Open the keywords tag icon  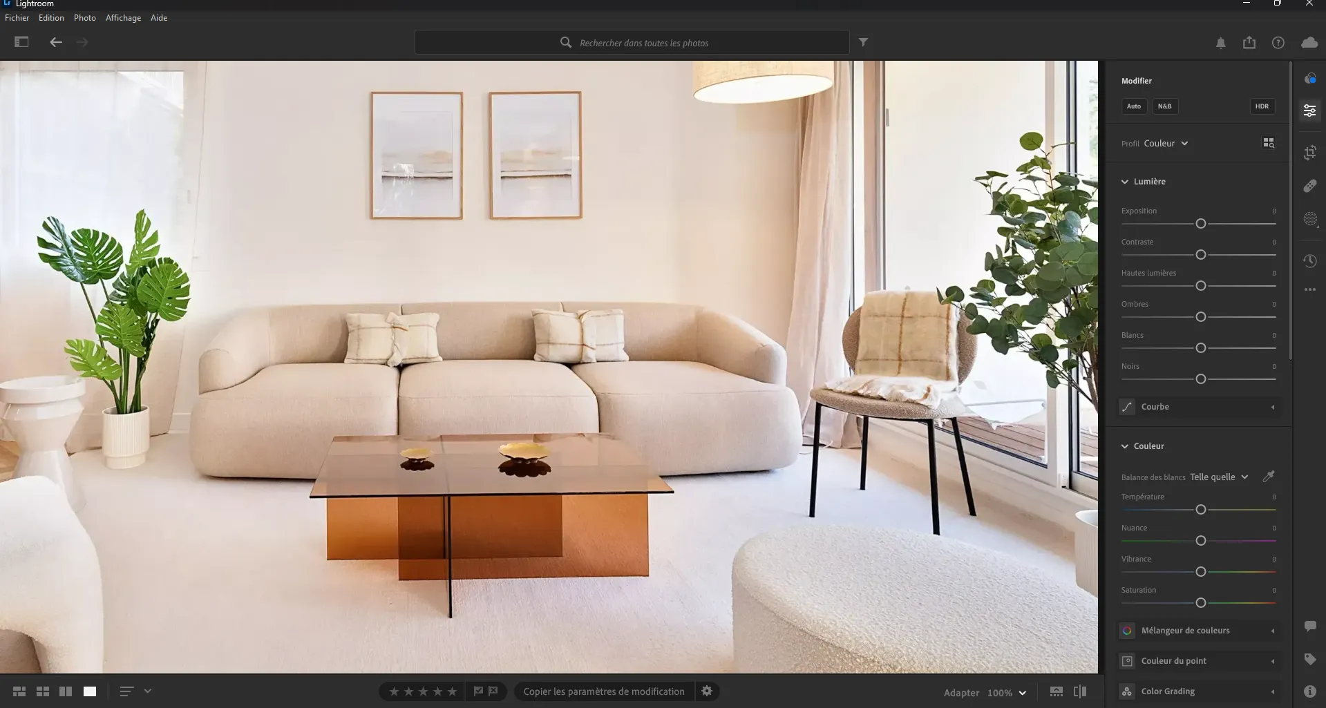coord(1309,660)
